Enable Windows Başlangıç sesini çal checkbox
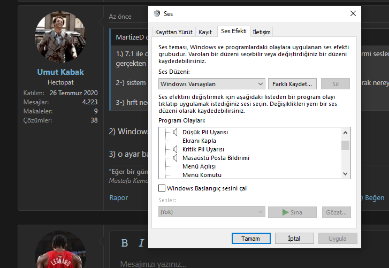 162,188
